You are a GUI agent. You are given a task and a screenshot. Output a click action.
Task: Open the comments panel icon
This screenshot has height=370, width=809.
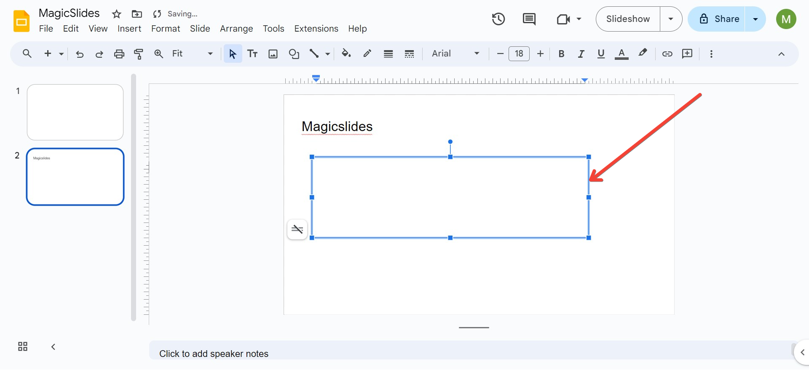click(x=529, y=19)
